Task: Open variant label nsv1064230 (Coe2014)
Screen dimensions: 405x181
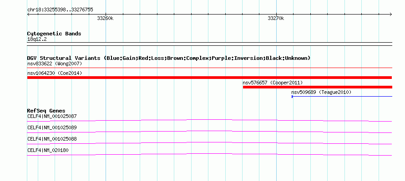Action: click(x=55, y=73)
